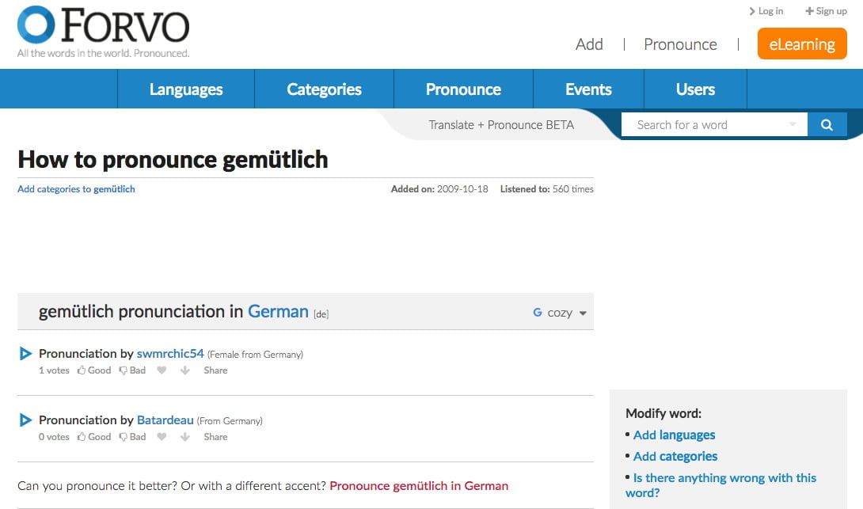Click the '0 votes' count text
The height and width of the screenshot is (509, 863).
[54, 437]
